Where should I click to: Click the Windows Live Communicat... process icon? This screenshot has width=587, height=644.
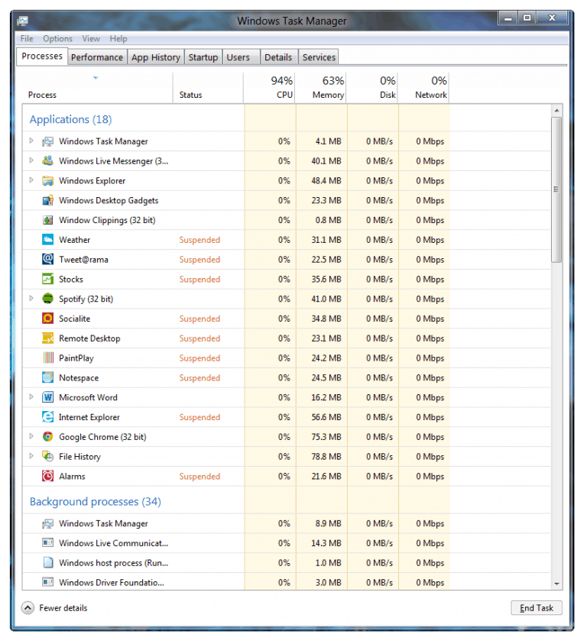pos(47,543)
